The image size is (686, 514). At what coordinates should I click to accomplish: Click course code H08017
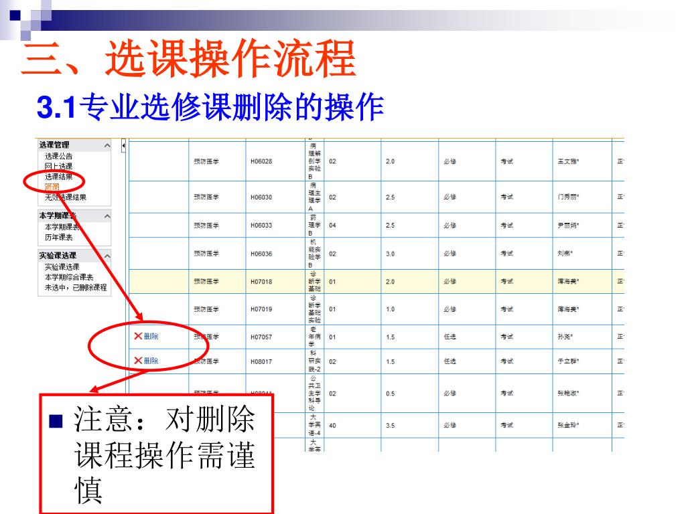pos(261,361)
